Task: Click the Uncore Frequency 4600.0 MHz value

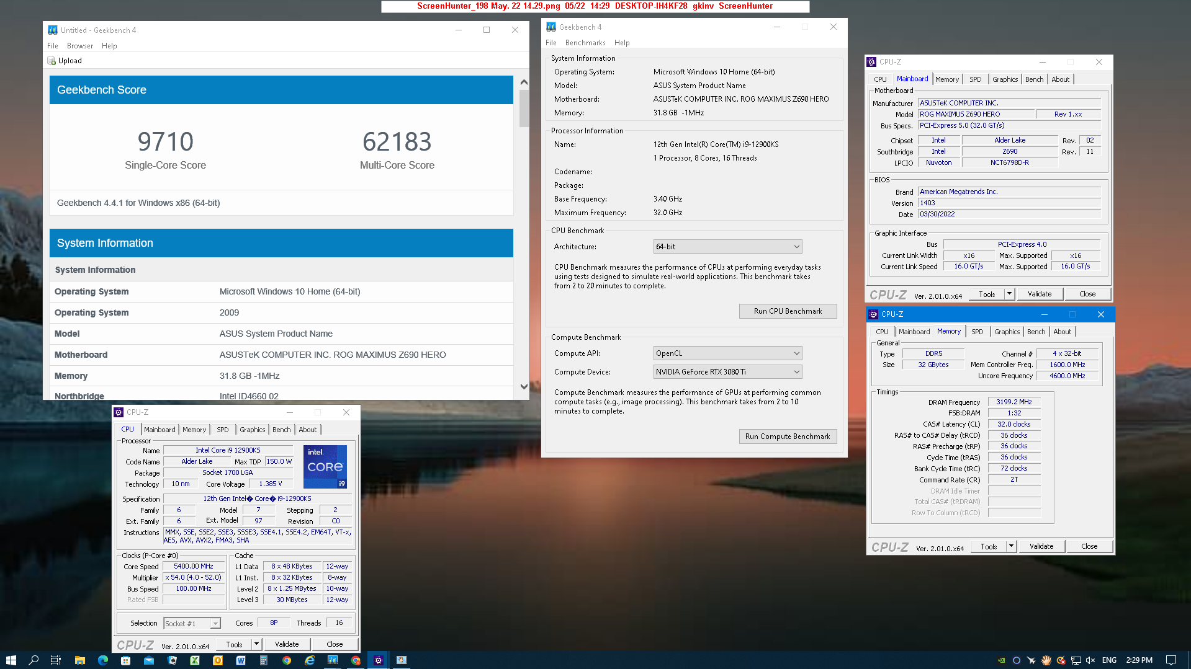Action: [1067, 376]
